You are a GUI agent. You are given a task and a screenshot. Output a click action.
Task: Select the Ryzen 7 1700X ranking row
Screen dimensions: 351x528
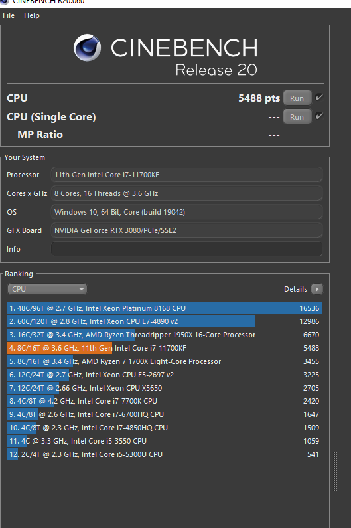pos(165,361)
